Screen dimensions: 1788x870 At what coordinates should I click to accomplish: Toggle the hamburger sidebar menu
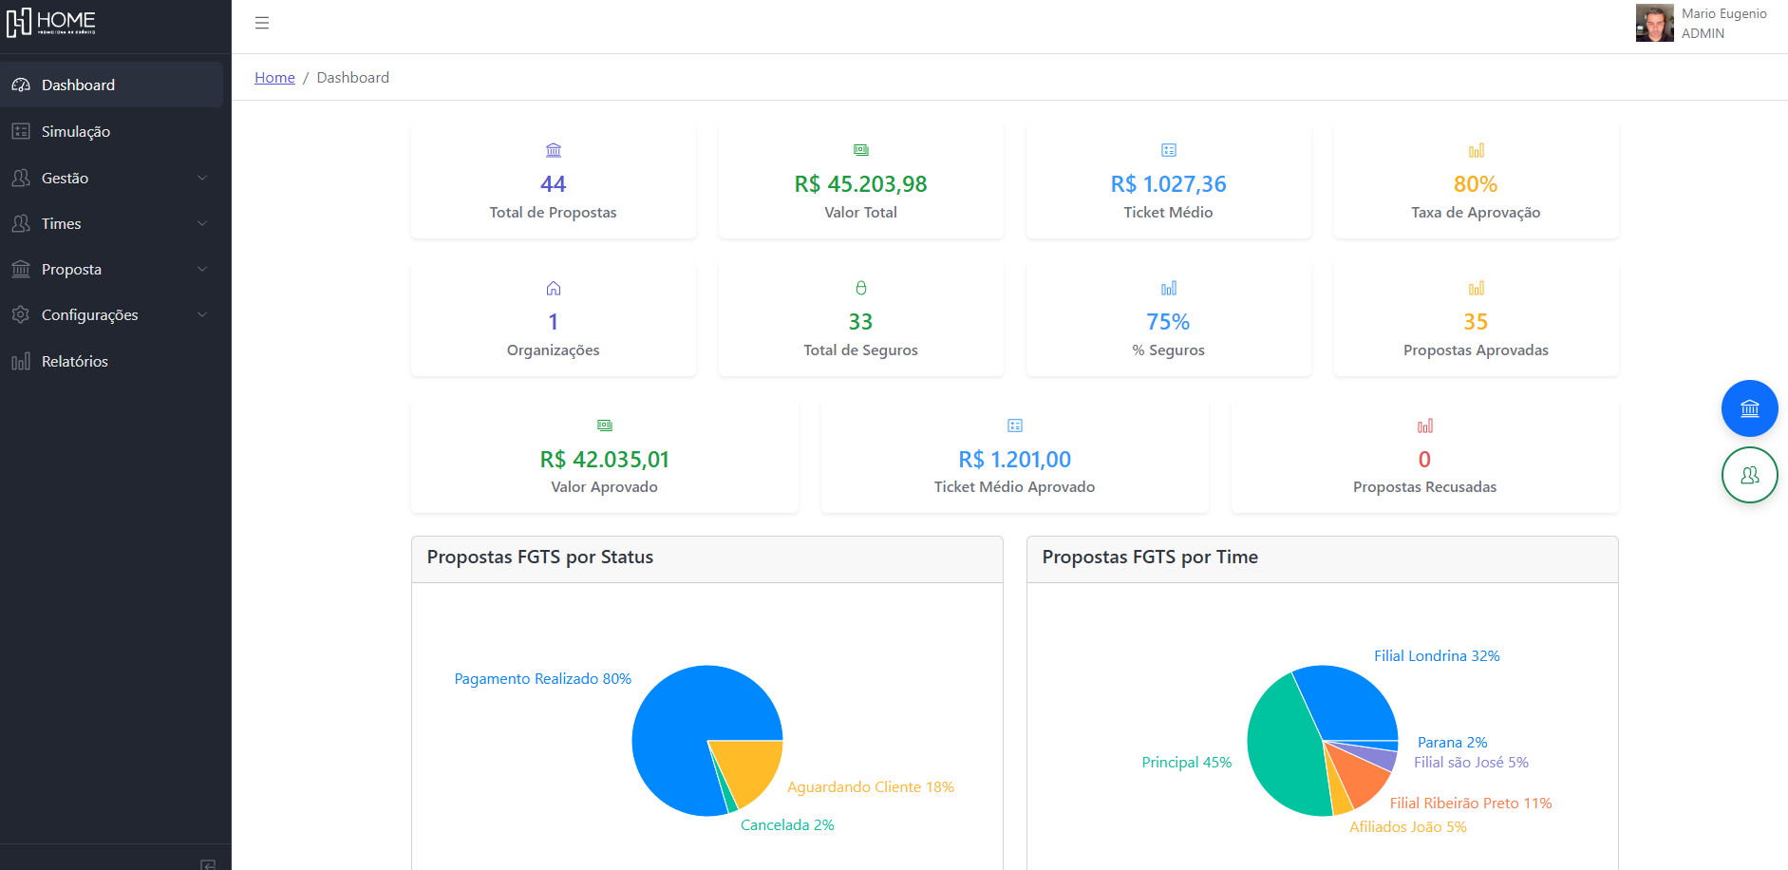262,23
